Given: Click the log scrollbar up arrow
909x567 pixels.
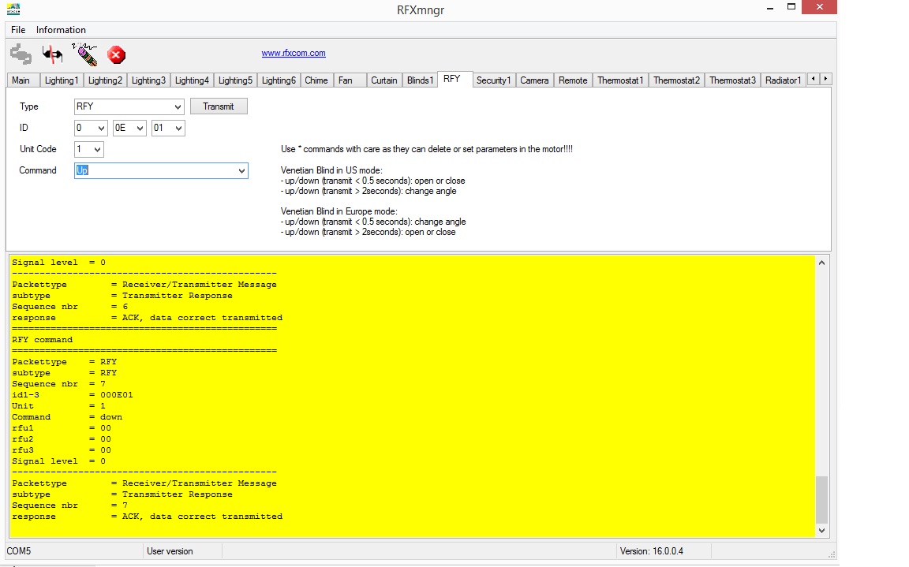Looking at the screenshot, I should 821,263.
